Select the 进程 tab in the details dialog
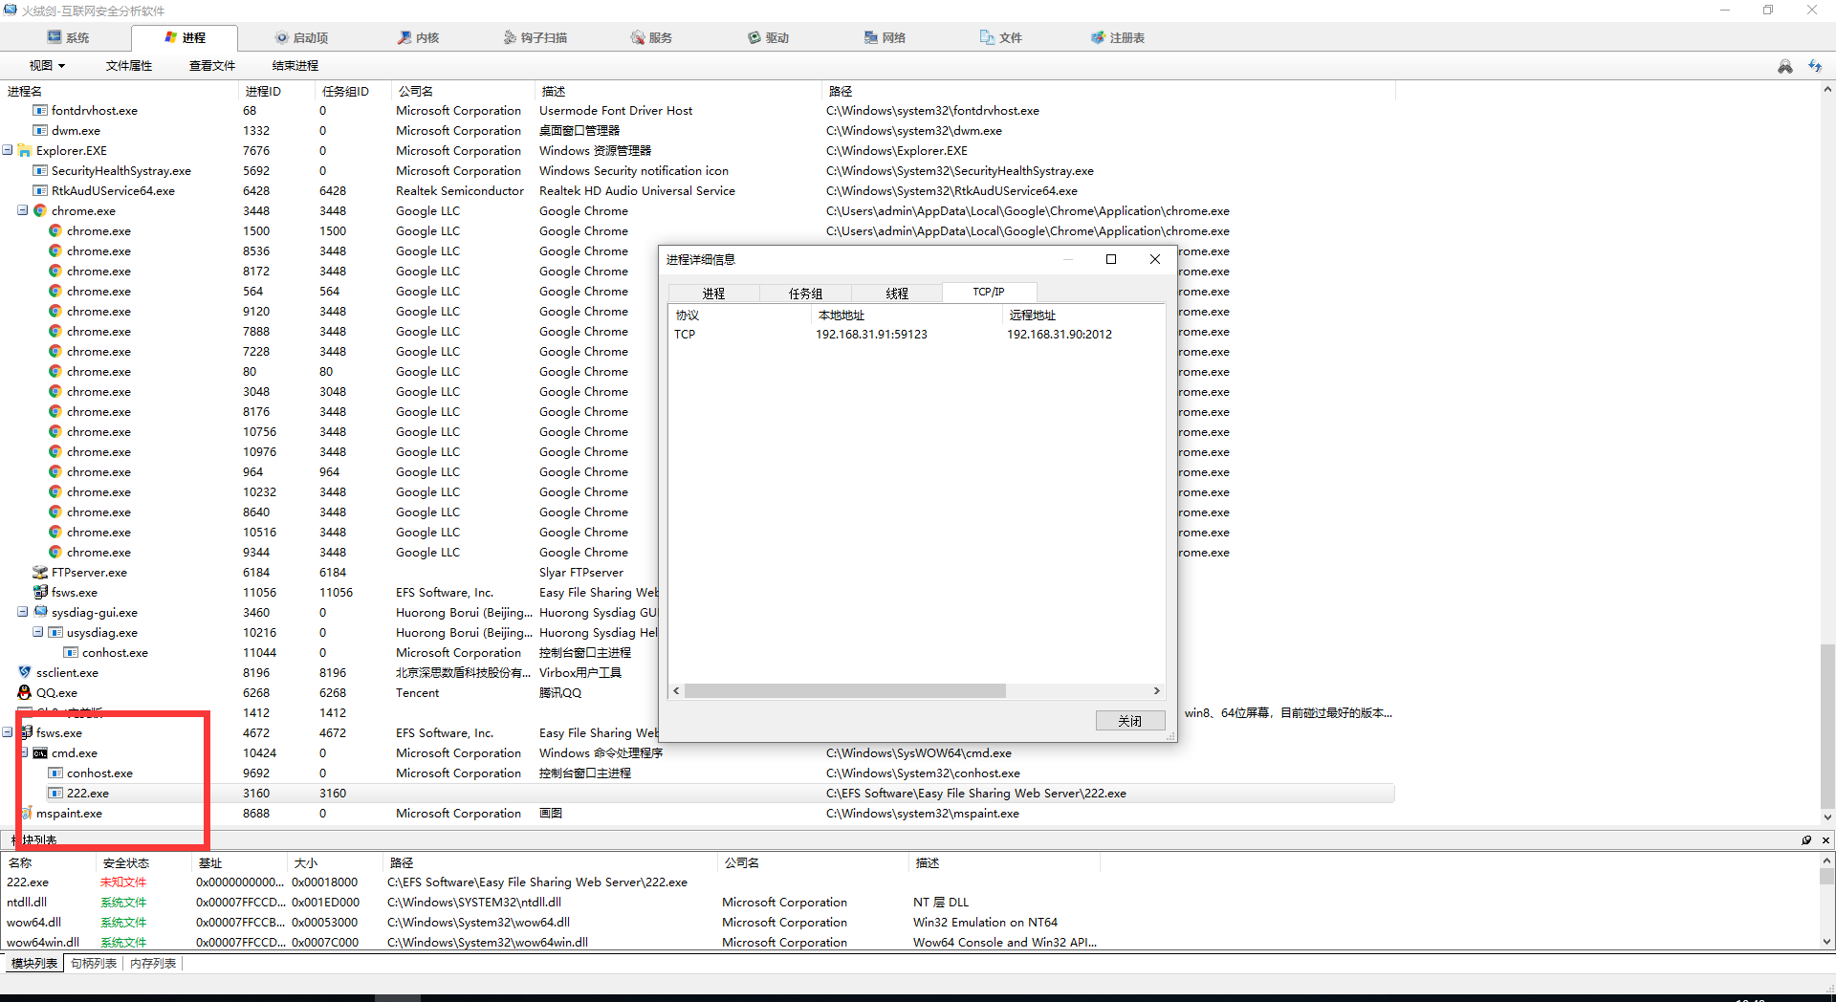Image resolution: width=1836 pixels, height=1002 pixels. point(713,294)
